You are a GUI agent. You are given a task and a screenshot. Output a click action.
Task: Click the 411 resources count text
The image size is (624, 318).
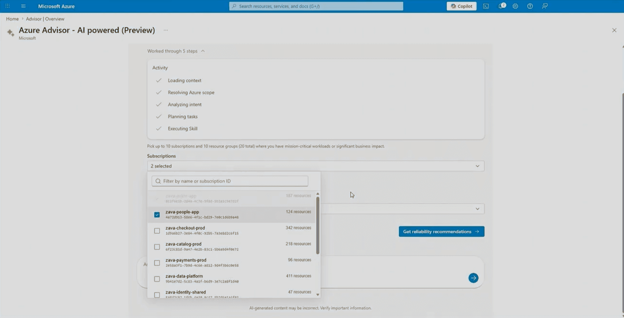click(x=299, y=276)
